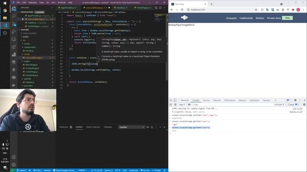
Task: Open AboutPage.js in the explorer tree
Action: click(x=31, y=65)
